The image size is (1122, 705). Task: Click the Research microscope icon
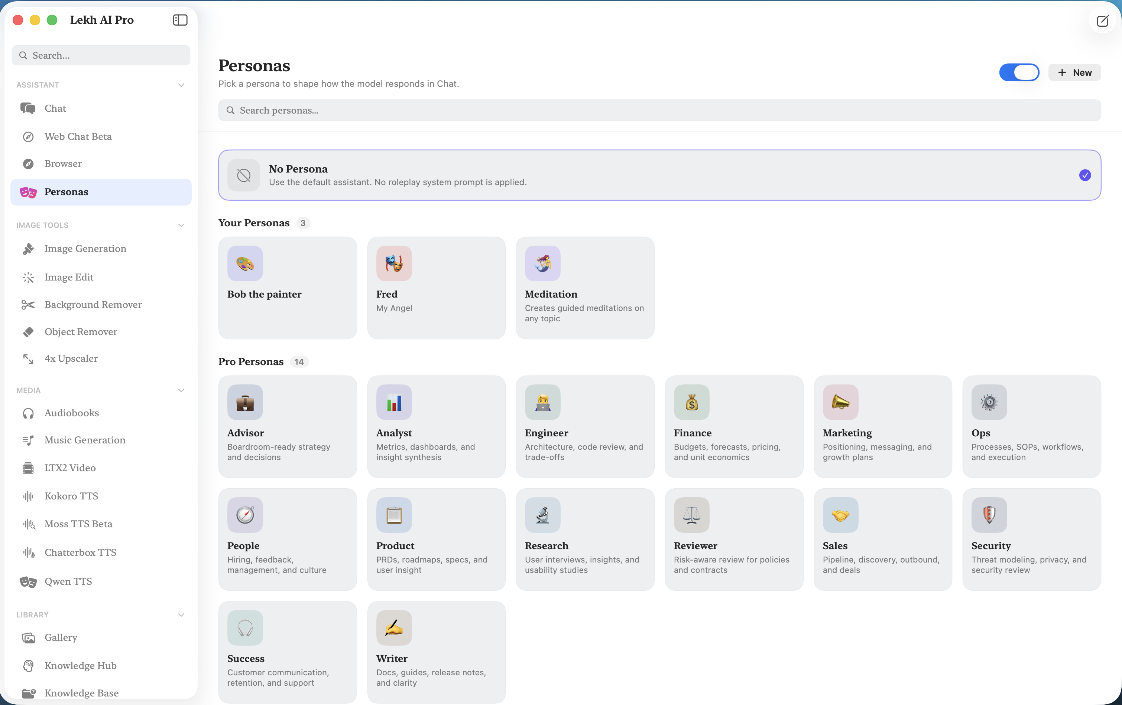tap(542, 515)
